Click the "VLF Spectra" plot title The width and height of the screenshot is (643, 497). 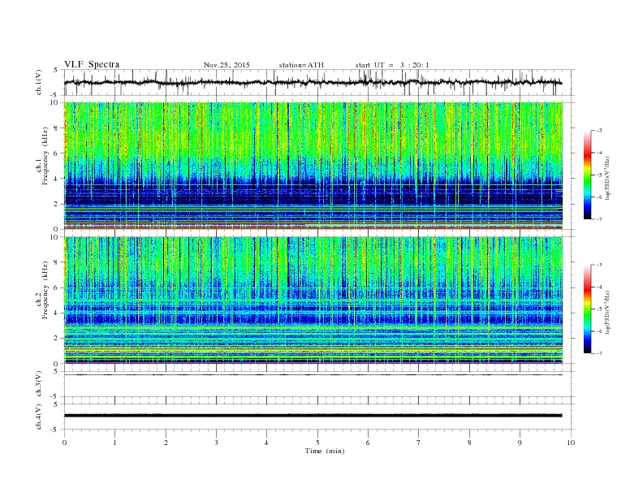click(92, 64)
